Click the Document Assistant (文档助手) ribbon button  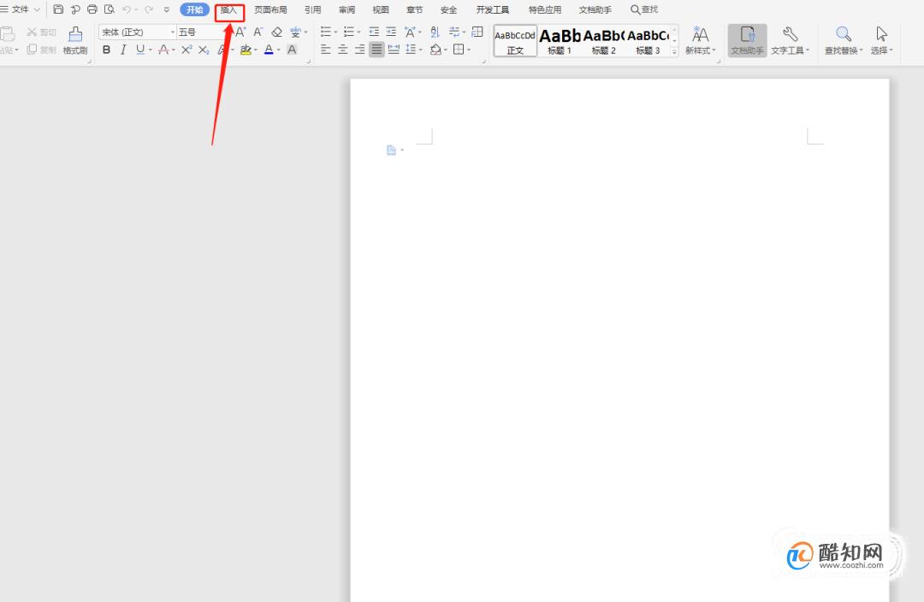[747, 41]
